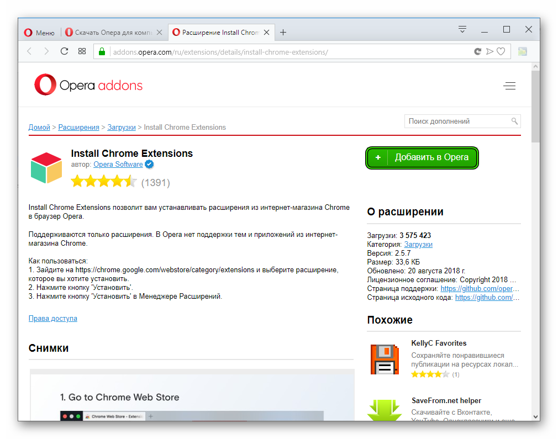Open Права доступа link
Viewport: 558px width, 439px height.
52,319
